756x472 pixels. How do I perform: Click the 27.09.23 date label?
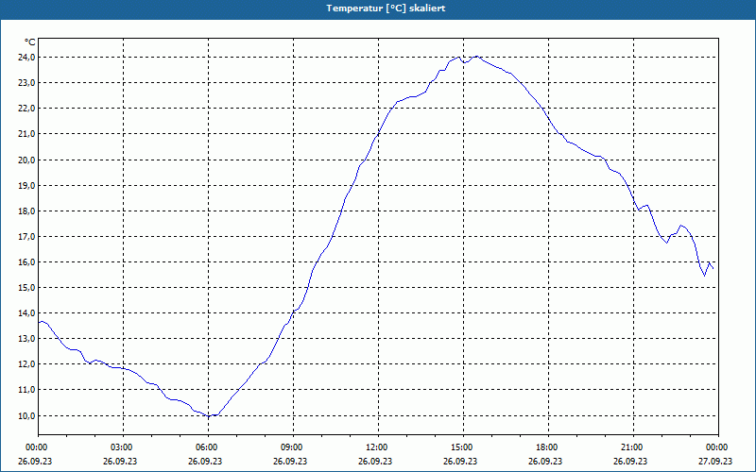pos(715,461)
